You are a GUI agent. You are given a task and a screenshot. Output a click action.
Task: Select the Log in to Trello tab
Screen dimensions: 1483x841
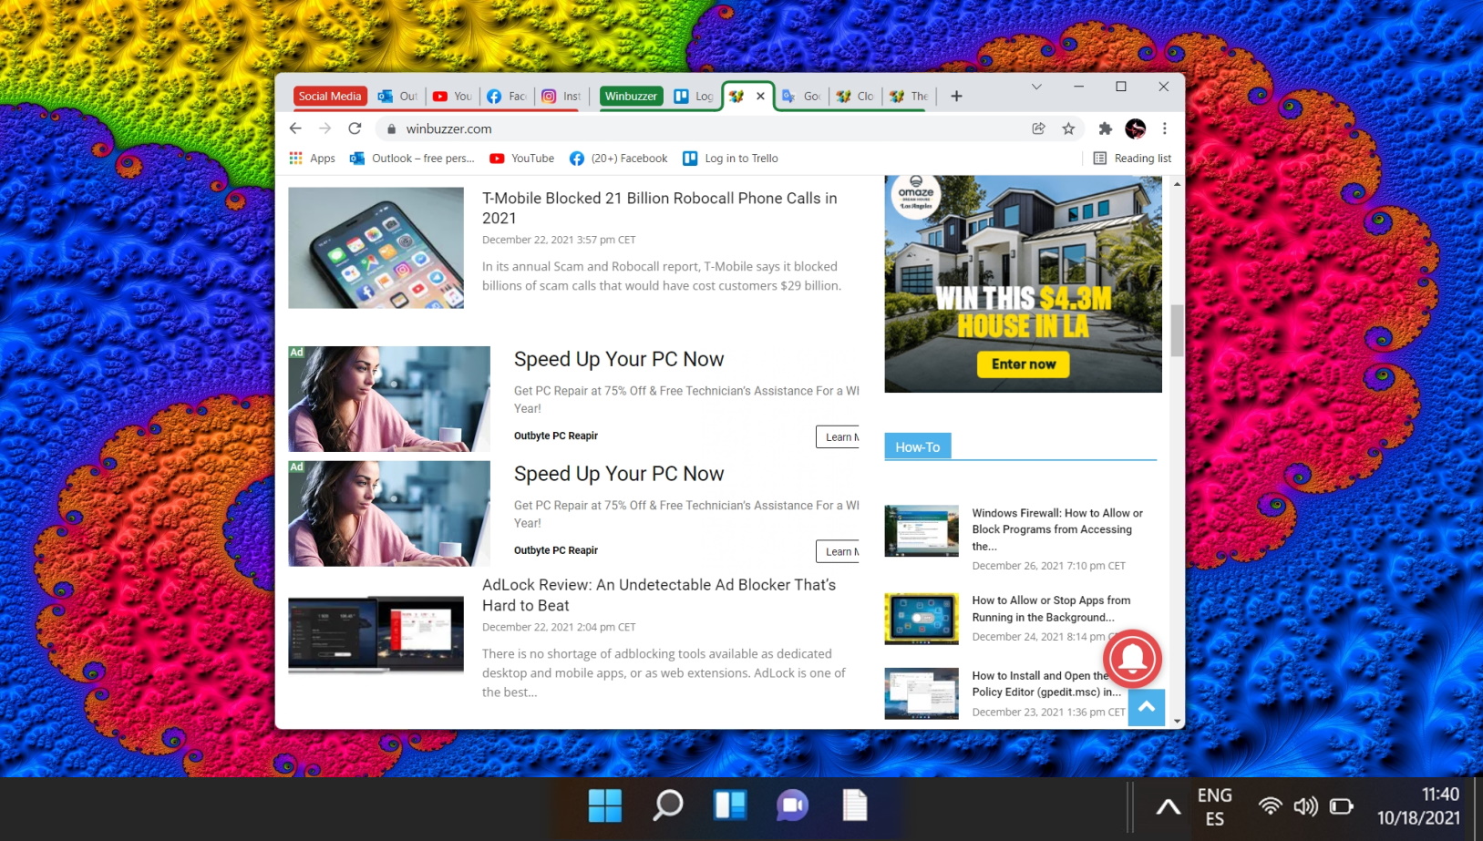click(x=695, y=96)
